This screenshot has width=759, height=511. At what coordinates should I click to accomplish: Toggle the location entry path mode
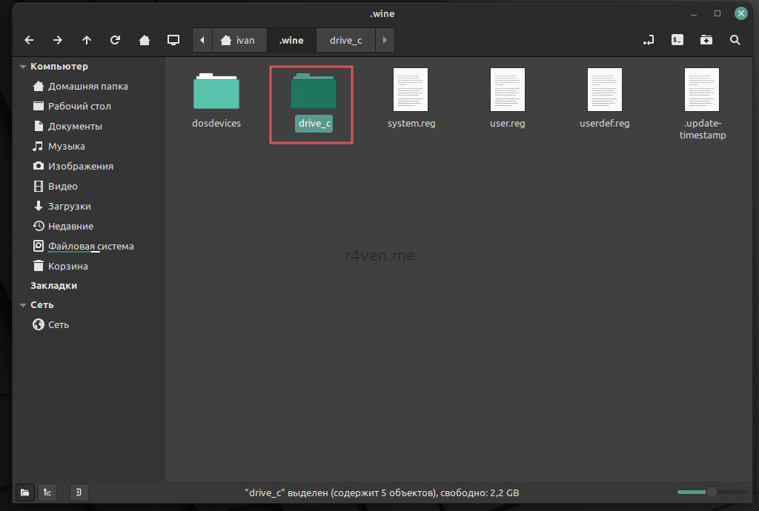(x=649, y=40)
